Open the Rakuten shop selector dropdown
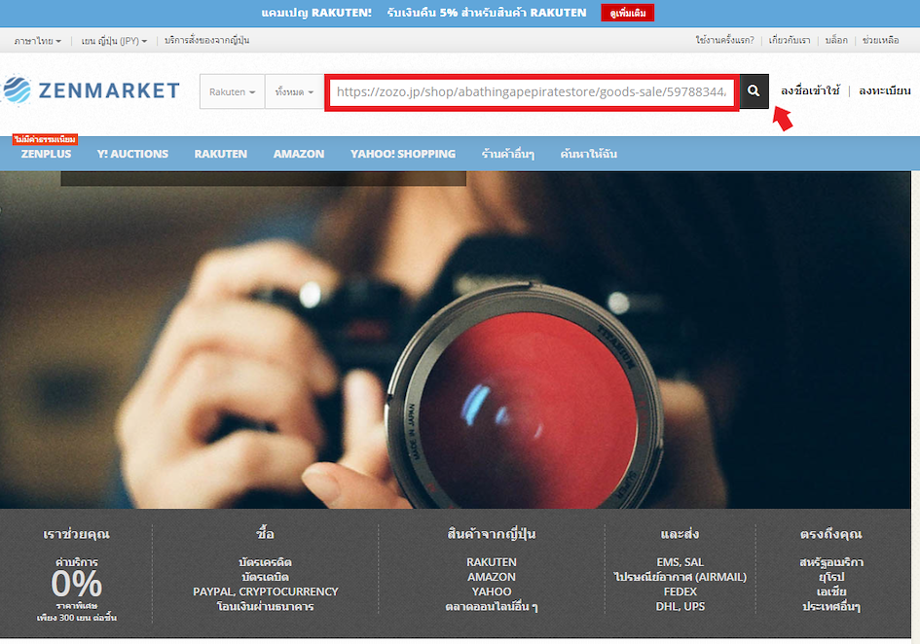The height and width of the screenshot is (644, 920). 233,92
